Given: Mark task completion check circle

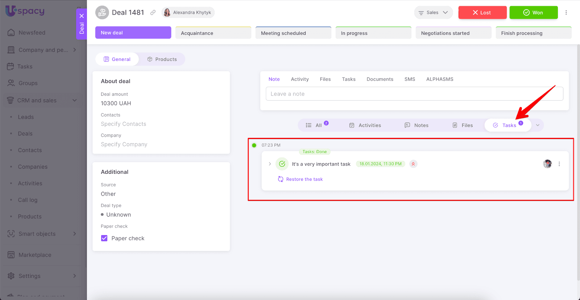Looking at the screenshot, I should (x=282, y=164).
